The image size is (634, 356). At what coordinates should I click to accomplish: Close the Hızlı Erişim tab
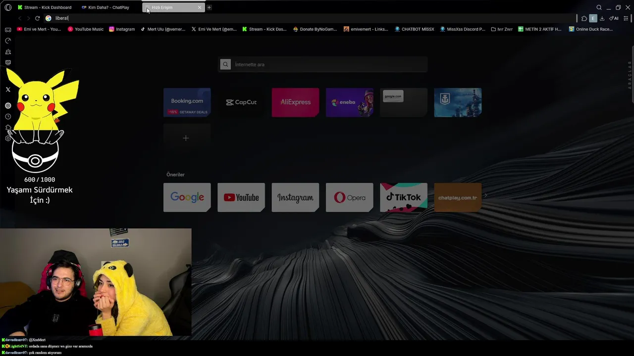click(x=200, y=7)
